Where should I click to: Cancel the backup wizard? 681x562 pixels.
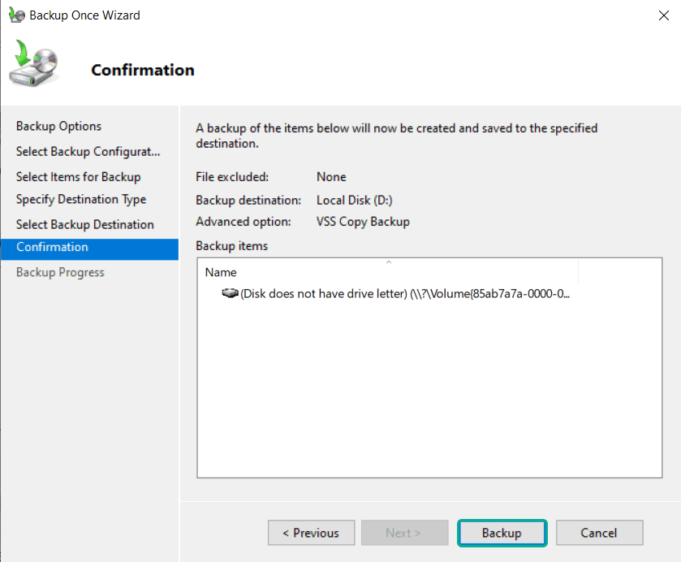[x=599, y=533]
